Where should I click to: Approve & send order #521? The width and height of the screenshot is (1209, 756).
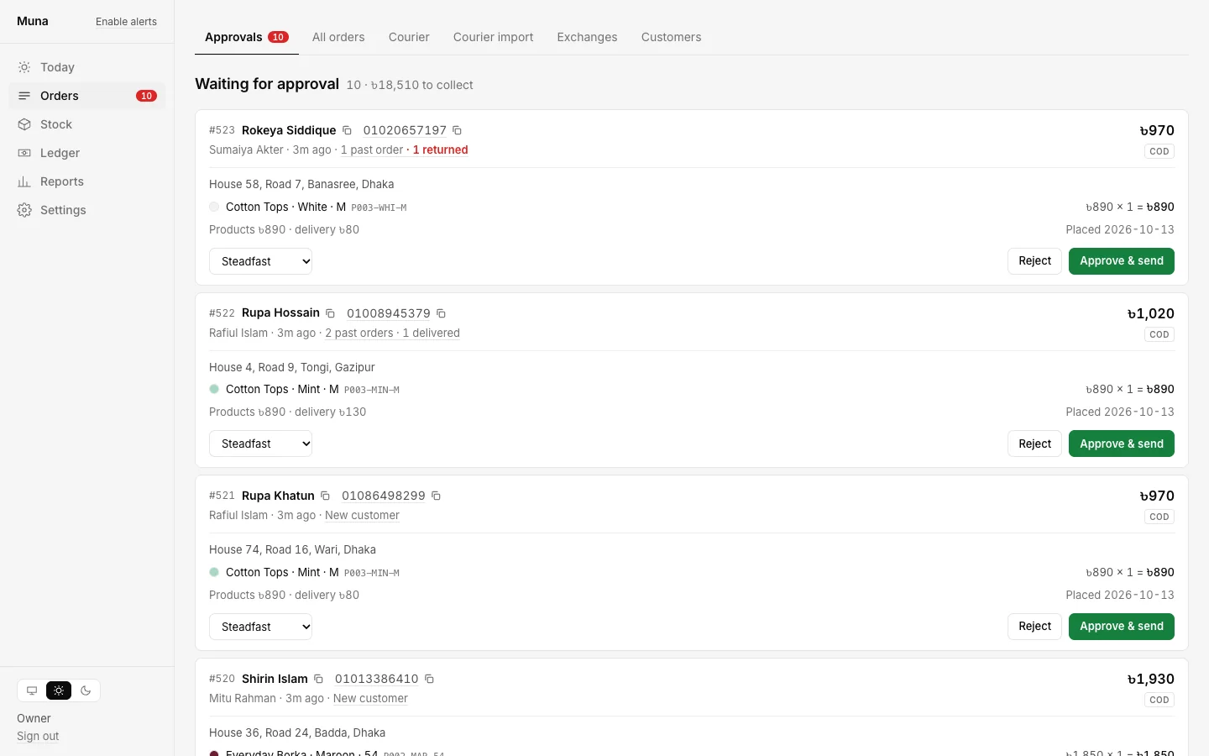(x=1122, y=627)
